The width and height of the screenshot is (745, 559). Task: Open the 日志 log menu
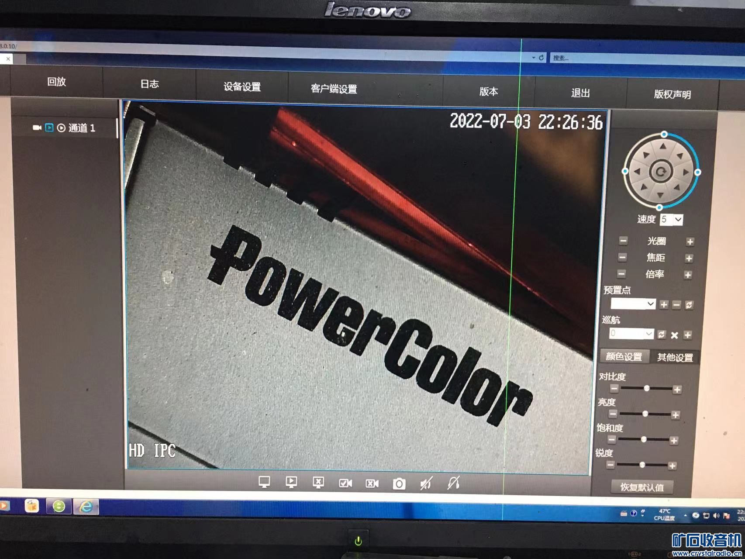click(x=149, y=84)
